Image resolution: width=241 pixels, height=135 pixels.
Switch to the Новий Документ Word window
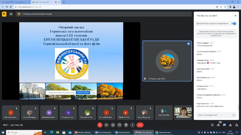(x=123, y=132)
